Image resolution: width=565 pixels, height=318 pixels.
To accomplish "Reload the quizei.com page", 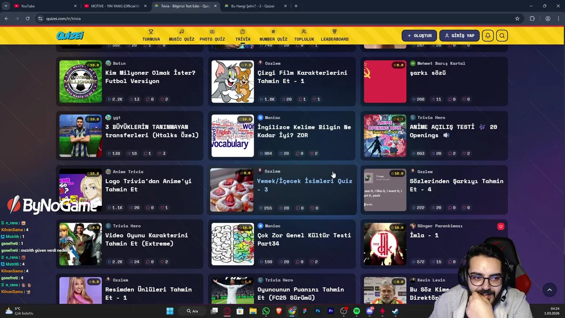I will [27, 19].
